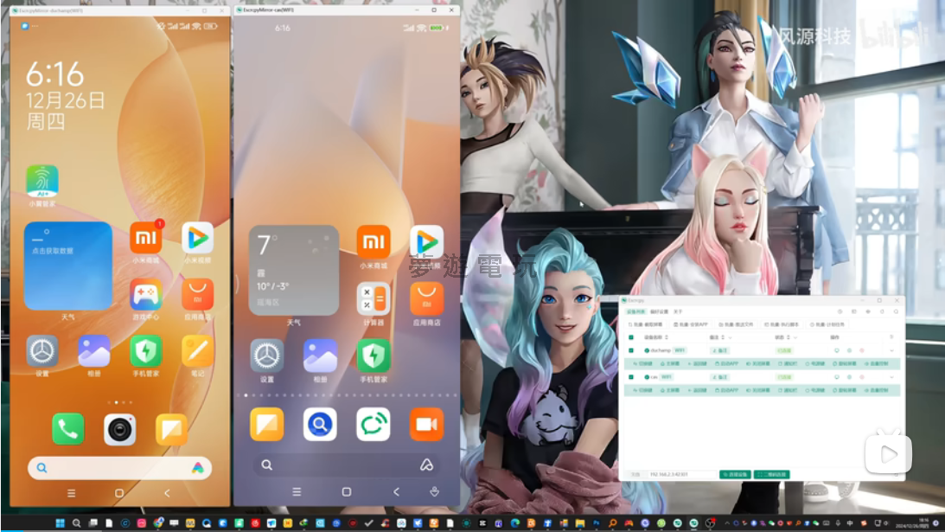Open 小米商城 on the cas phone window
Image resolution: width=945 pixels, height=532 pixels.
373,242
